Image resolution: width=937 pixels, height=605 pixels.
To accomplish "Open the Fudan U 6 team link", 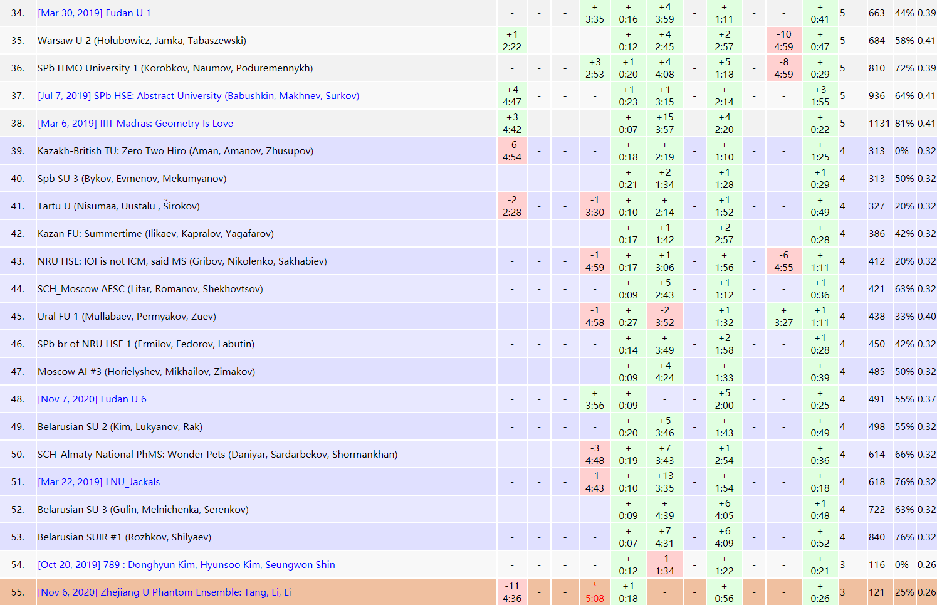I will (92, 399).
